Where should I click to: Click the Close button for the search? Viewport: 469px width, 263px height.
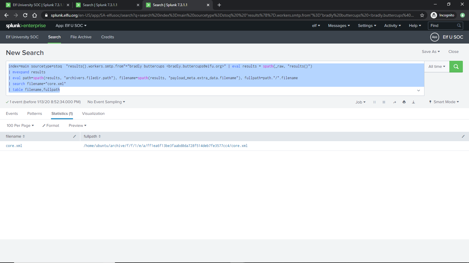point(453,52)
